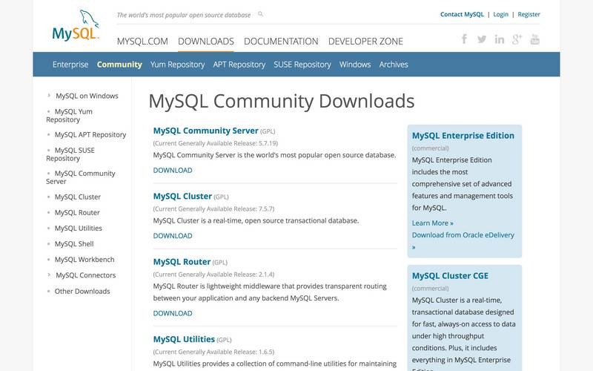This screenshot has width=593, height=371.
Task: Open Other Downloads sidebar link
Action: [x=82, y=291]
